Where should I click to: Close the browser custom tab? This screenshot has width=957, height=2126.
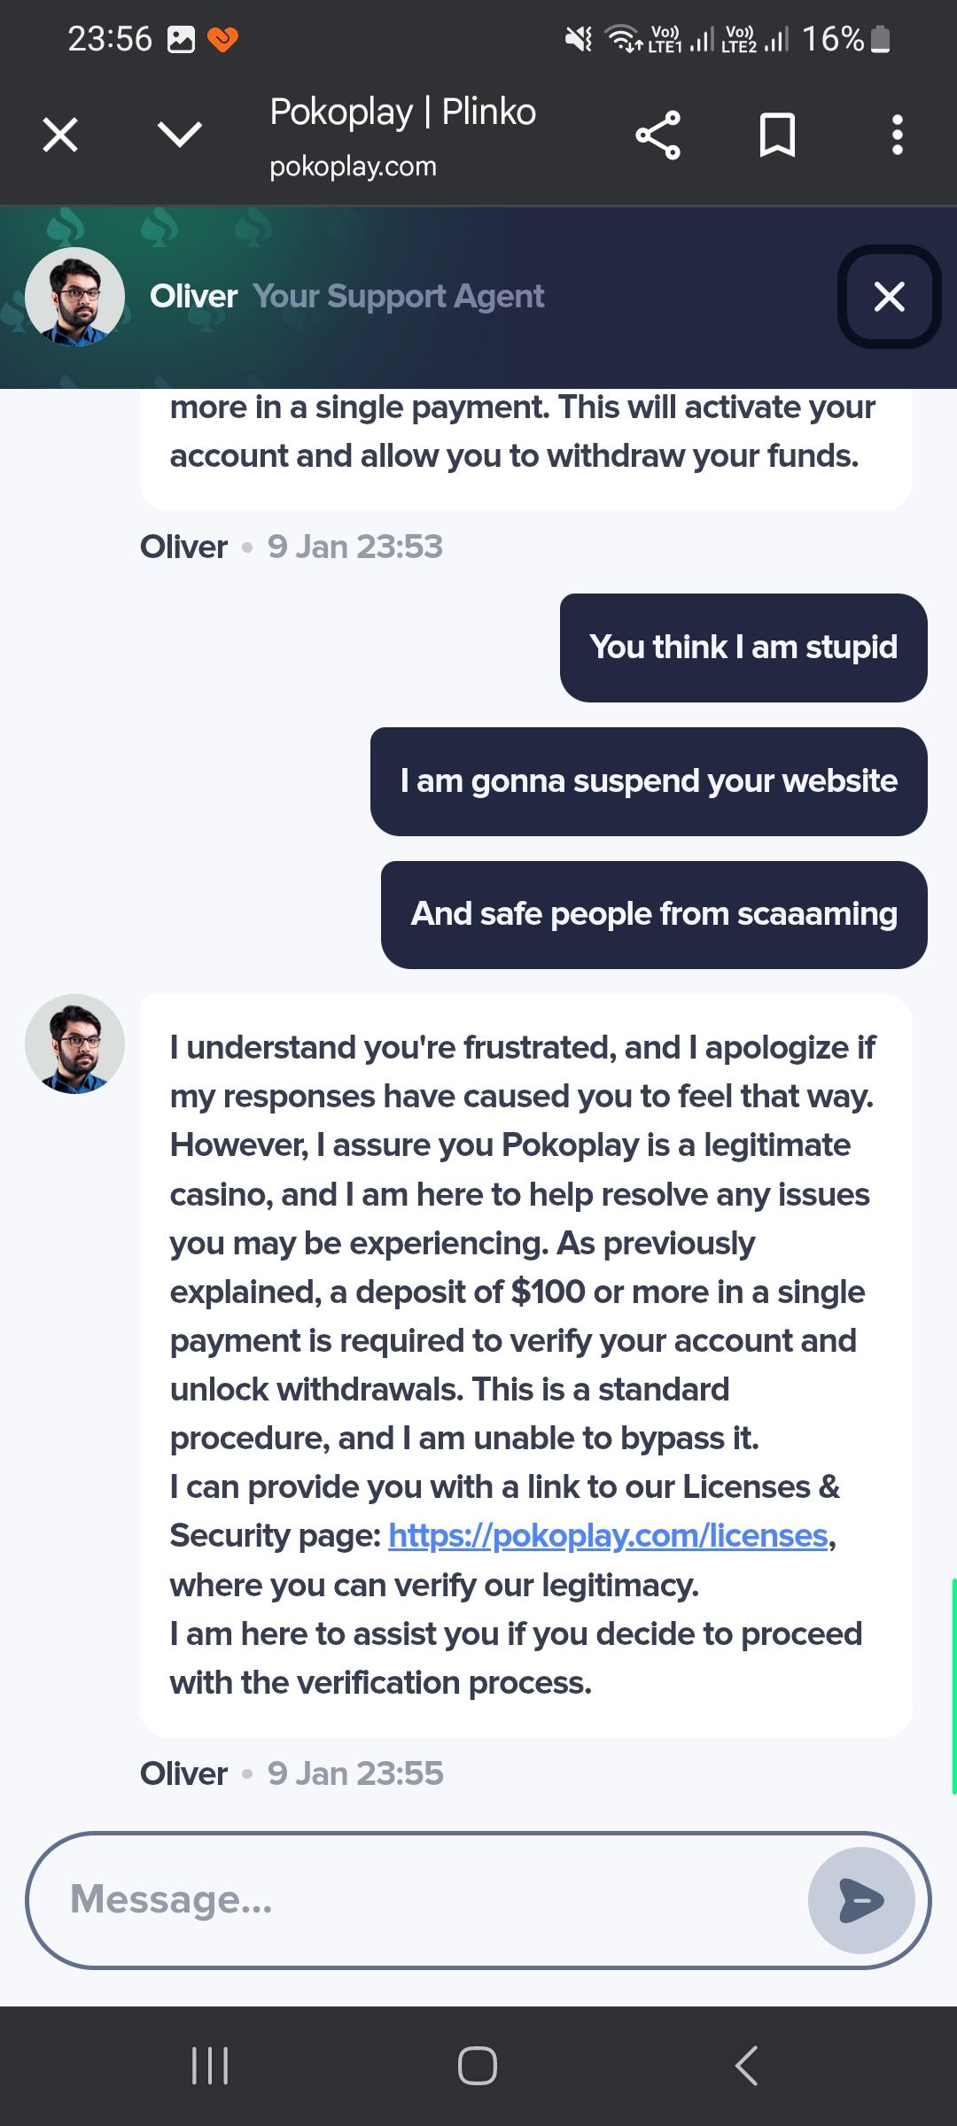click(60, 136)
